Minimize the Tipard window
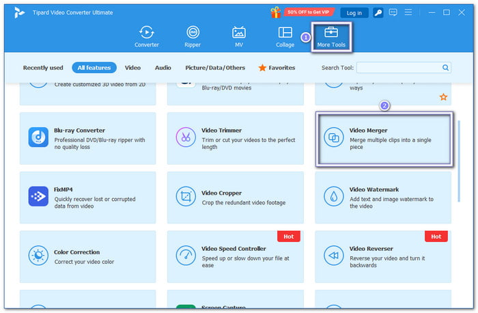Viewport: 478px width, 313px height. pyautogui.click(x=432, y=12)
